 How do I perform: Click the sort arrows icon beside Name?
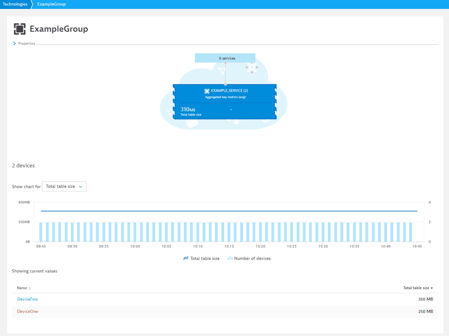click(30, 288)
